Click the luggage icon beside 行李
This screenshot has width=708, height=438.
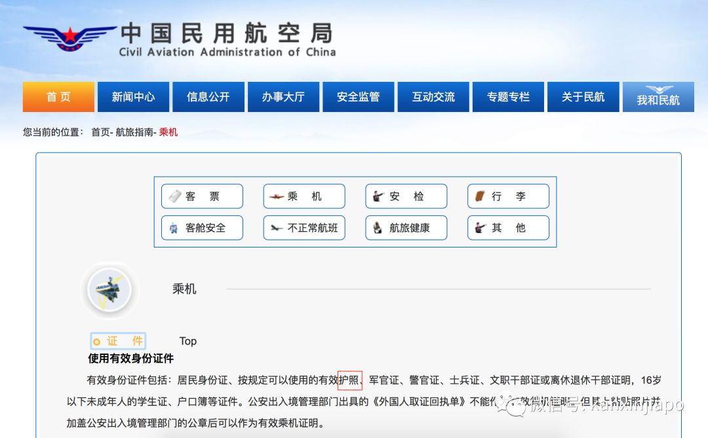[x=480, y=196]
